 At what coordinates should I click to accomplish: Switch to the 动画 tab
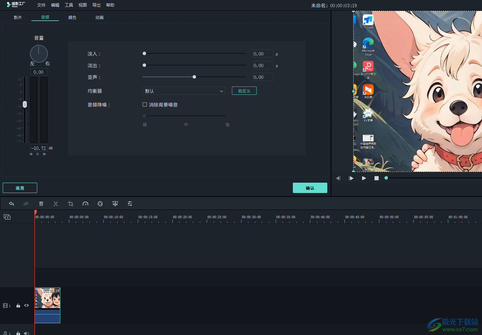click(100, 17)
